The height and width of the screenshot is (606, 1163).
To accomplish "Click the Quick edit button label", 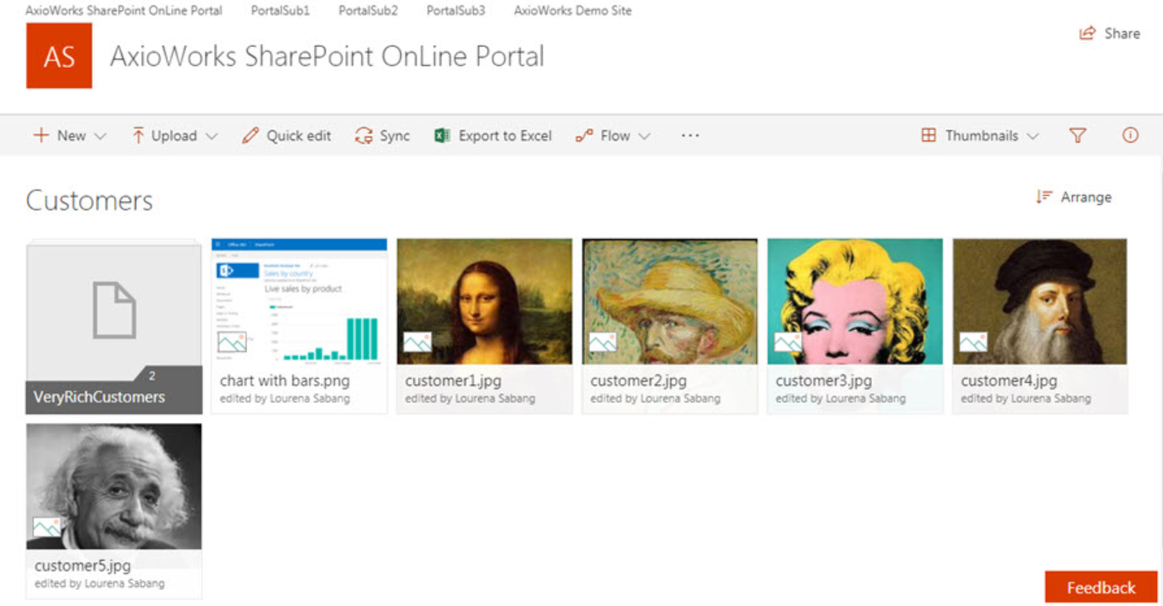I will click(x=299, y=136).
